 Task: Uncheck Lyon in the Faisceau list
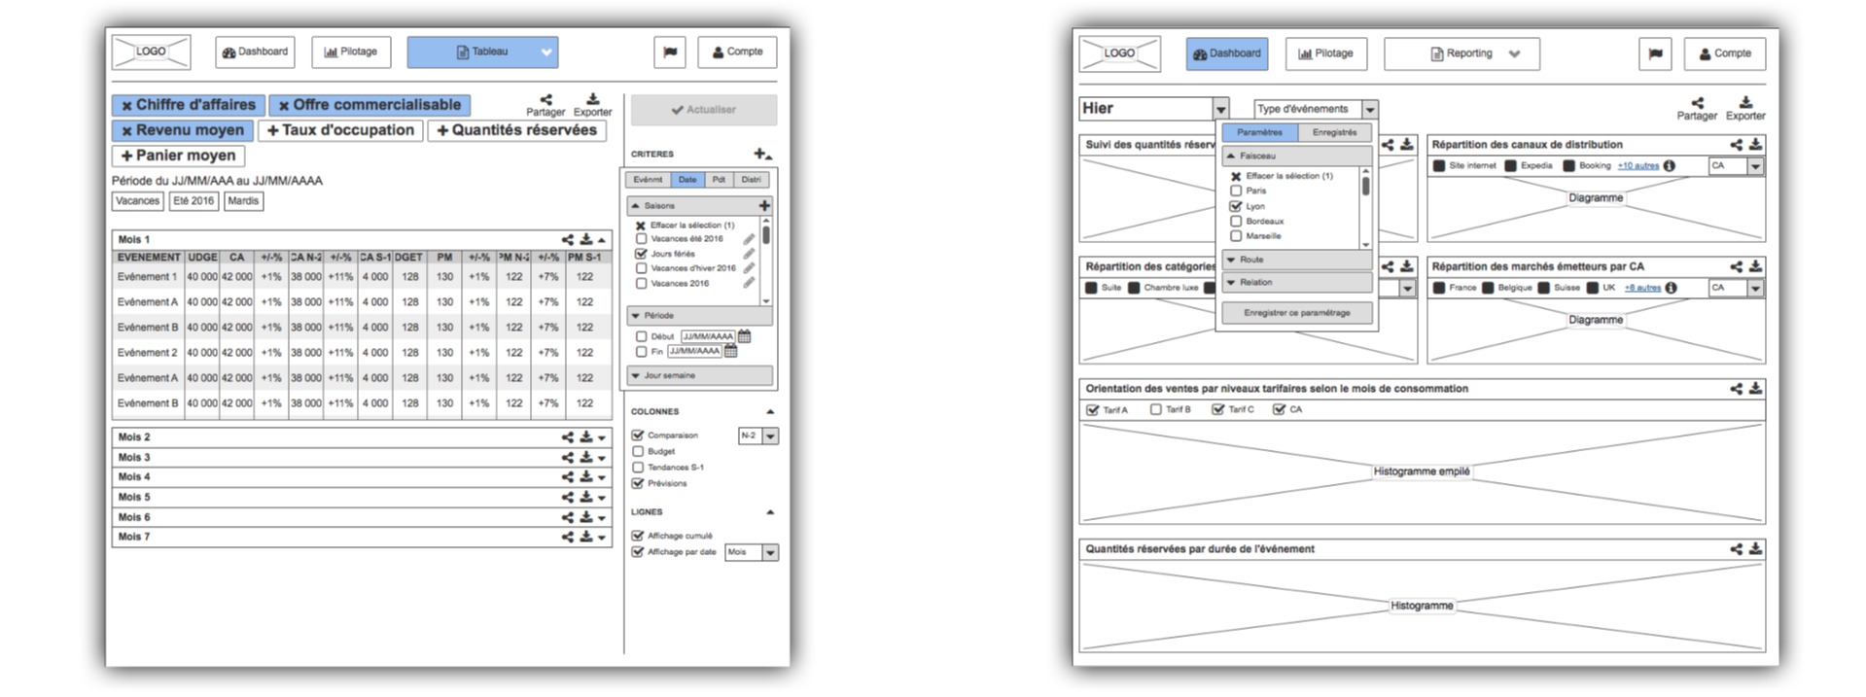1236,206
